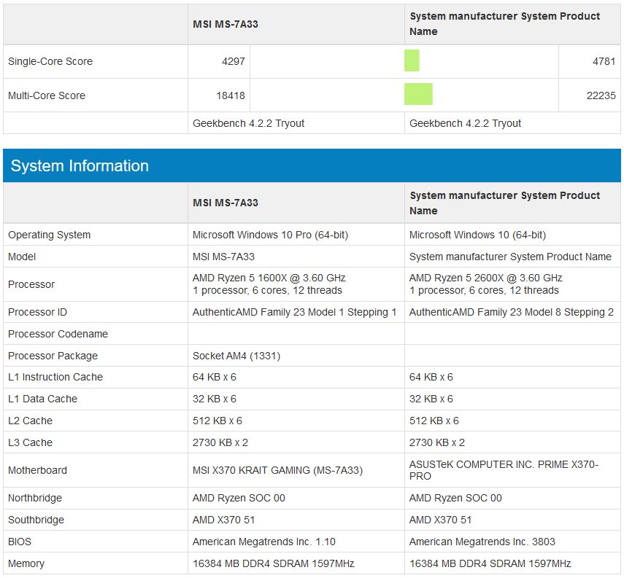Select the Model row label
Image resolution: width=624 pixels, height=578 pixels.
point(22,257)
